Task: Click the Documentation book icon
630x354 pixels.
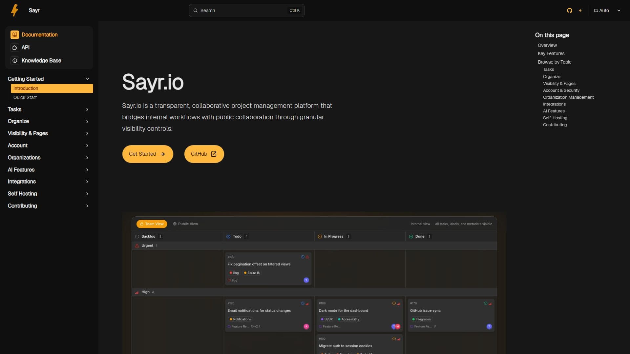Action: click(14, 35)
